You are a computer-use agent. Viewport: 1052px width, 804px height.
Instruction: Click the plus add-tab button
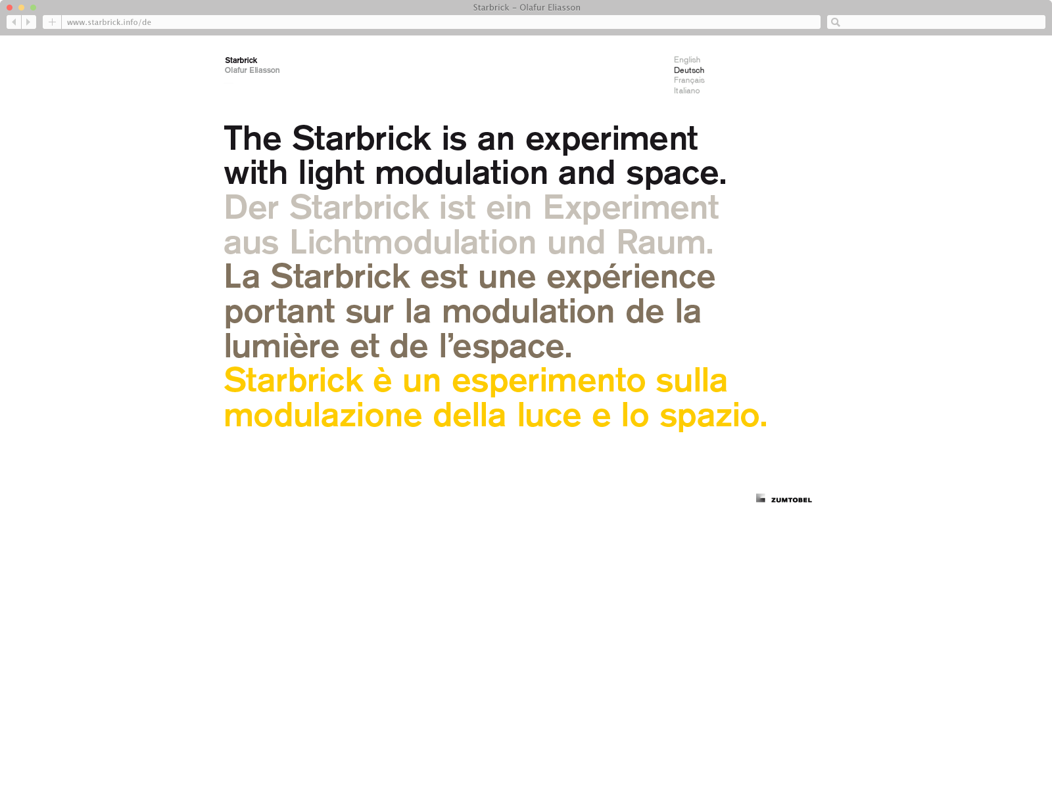click(52, 22)
